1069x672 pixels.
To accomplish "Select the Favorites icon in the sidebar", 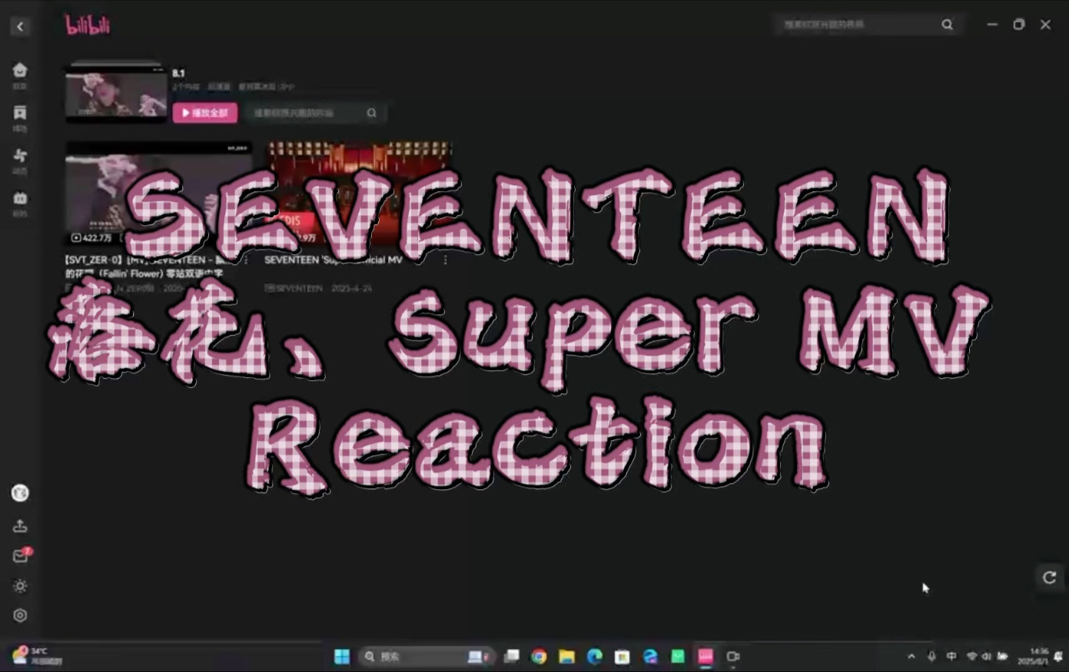I will click(19, 113).
